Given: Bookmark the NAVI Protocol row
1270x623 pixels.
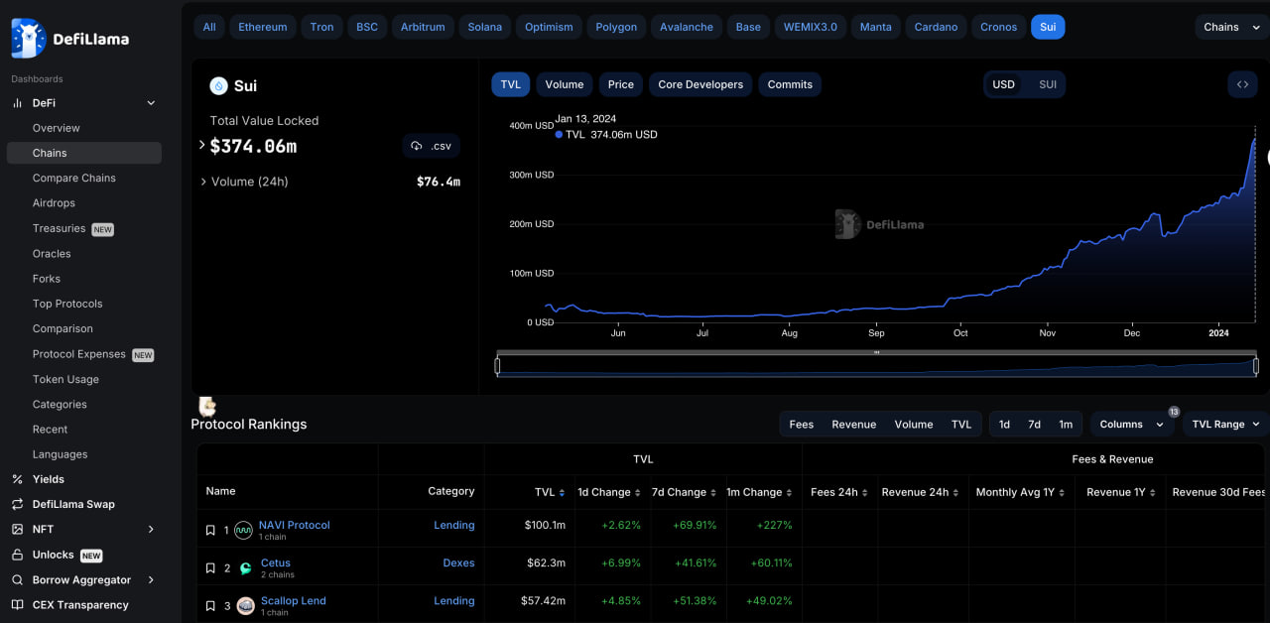Looking at the screenshot, I should 210,531.
